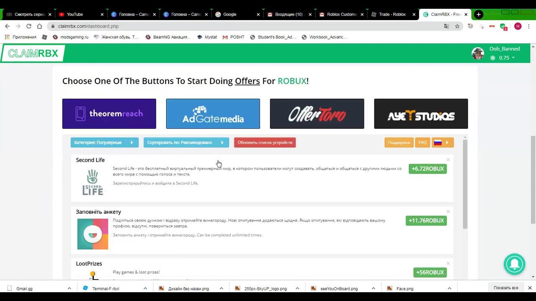This screenshot has height=301, width=536.
Task: Open the AdGate media offer wall
Action: click(x=213, y=114)
